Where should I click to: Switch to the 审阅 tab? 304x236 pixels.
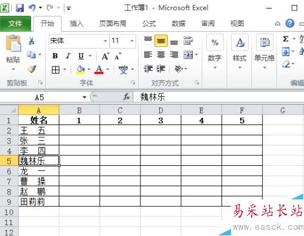(208, 24)
